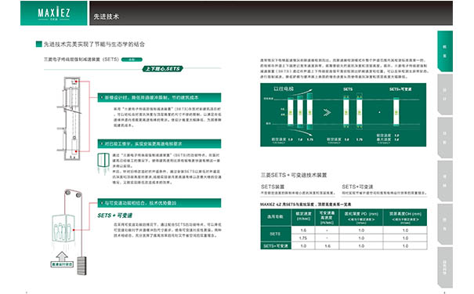The height and width of the screenshot is (294, 474).
Task: Click the MAXIEZ logo
Action: point(54,13)
